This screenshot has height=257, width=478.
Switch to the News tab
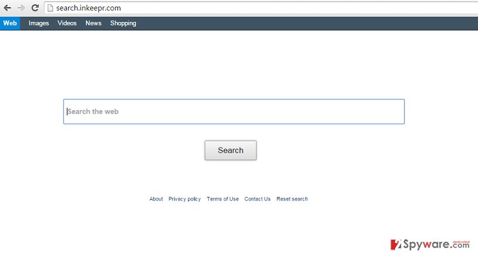[x=93, y=23]
